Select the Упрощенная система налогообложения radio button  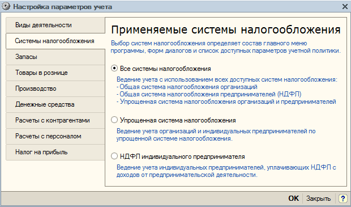click(x=114, y=120)
